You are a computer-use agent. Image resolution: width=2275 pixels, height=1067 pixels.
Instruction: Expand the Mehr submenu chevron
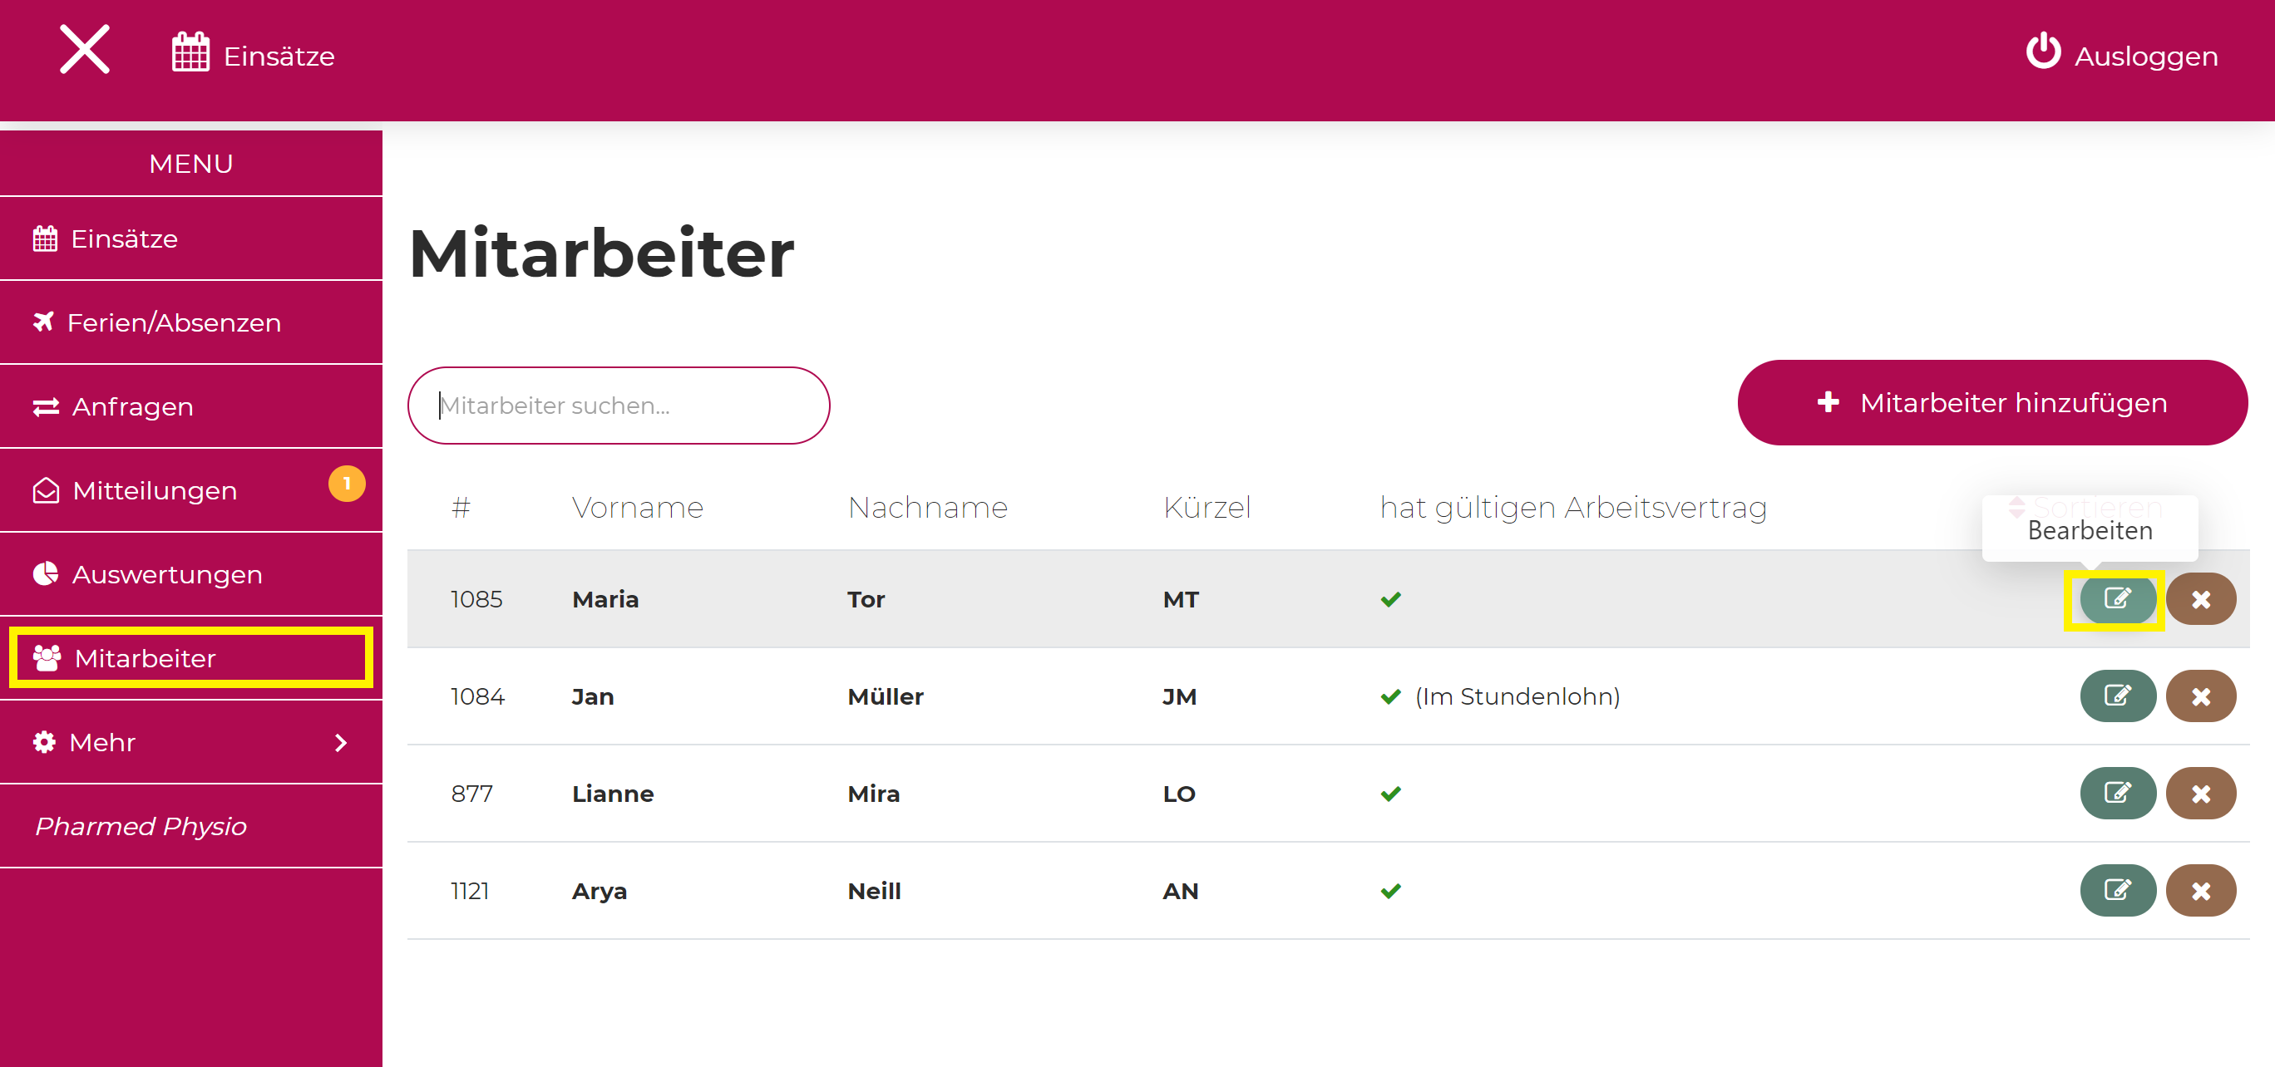click(x=341, y=743)
